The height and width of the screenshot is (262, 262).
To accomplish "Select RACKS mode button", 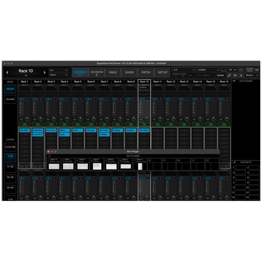I will pos(10,89).
